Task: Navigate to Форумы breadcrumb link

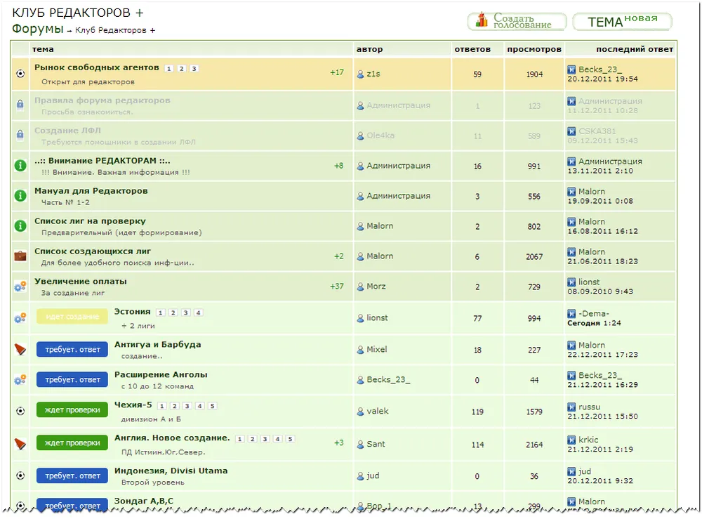Action: click(37, 29)
